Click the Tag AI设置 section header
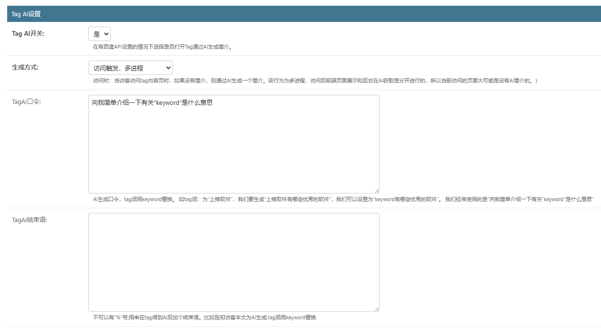 pyautogui.click(x=26, y=14)
